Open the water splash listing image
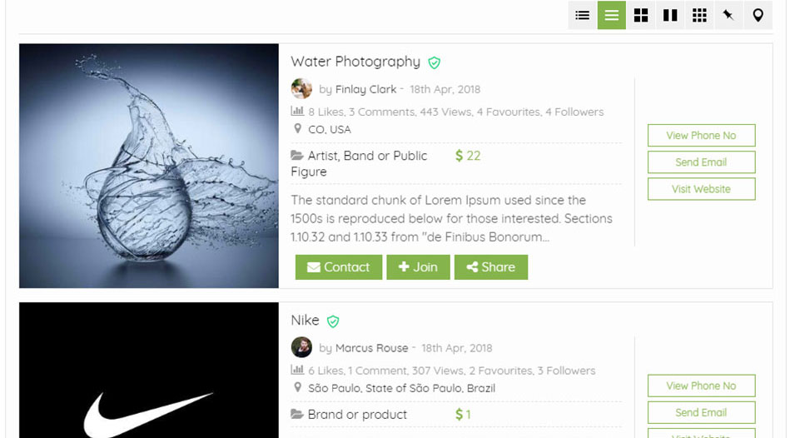The height and width of the screenshot is (438, 790). click(149, 166)
